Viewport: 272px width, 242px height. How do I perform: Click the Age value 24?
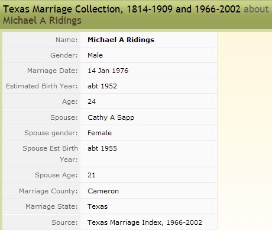pyautogui.click(x=92, y=101)
